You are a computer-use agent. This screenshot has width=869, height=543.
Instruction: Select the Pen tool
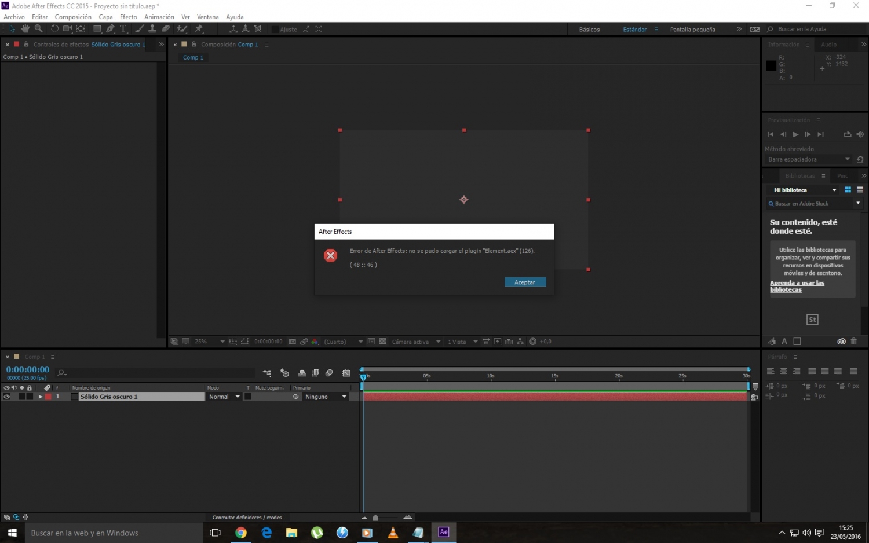[110, 28]
